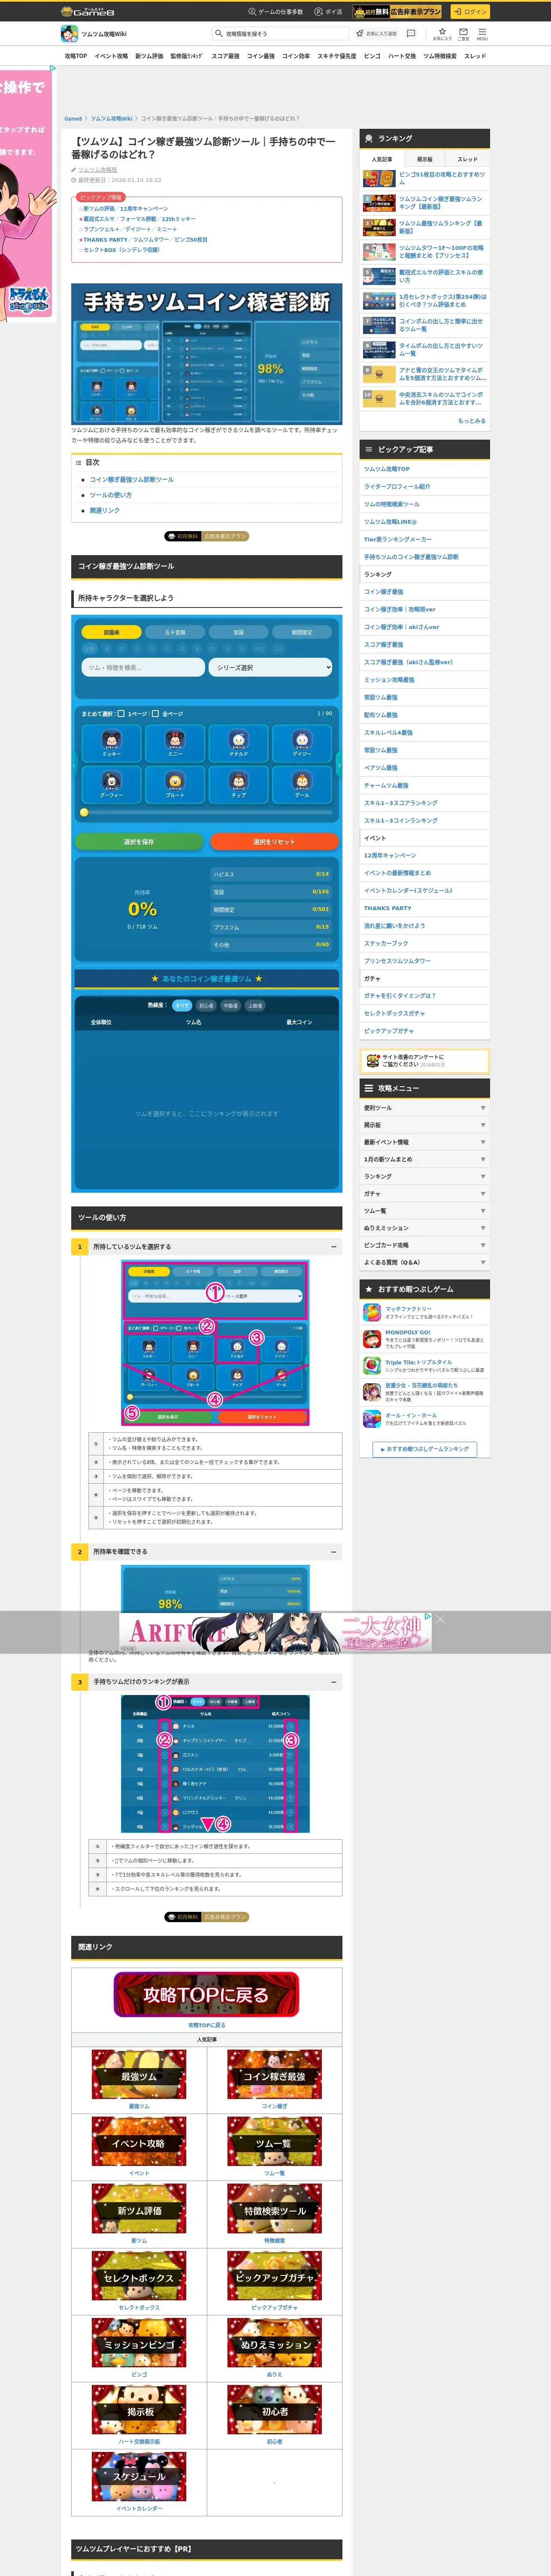Screen dimensions: 551x2576
Task: Expand ぬりえミッション menu section
Action: coord(425,1228)
